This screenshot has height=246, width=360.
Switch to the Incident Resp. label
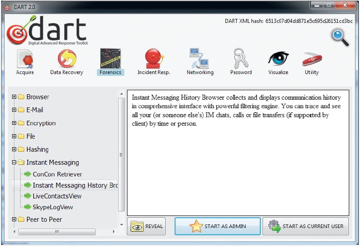[154, 72]
